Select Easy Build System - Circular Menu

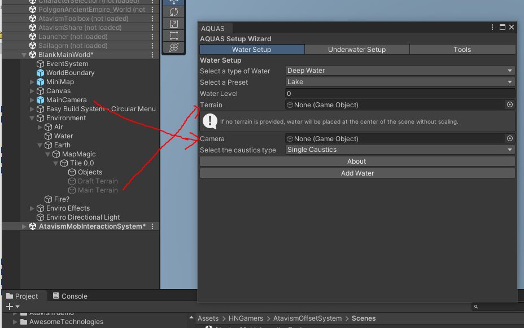click(x=101, y=109)
